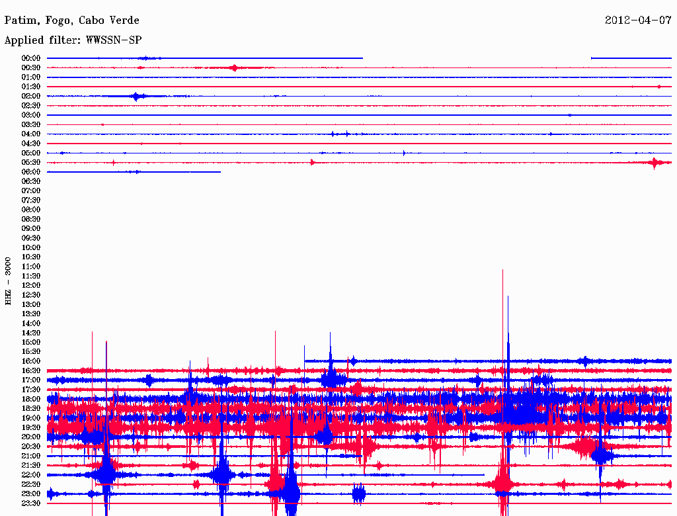Click the '03:00' time label

(x=31, y=115)
